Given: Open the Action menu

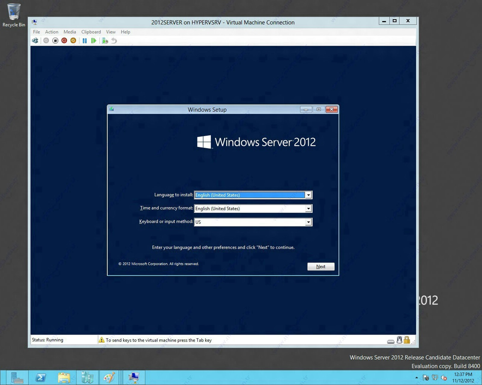Looking at the screenshot, I should tap(51, 32).
